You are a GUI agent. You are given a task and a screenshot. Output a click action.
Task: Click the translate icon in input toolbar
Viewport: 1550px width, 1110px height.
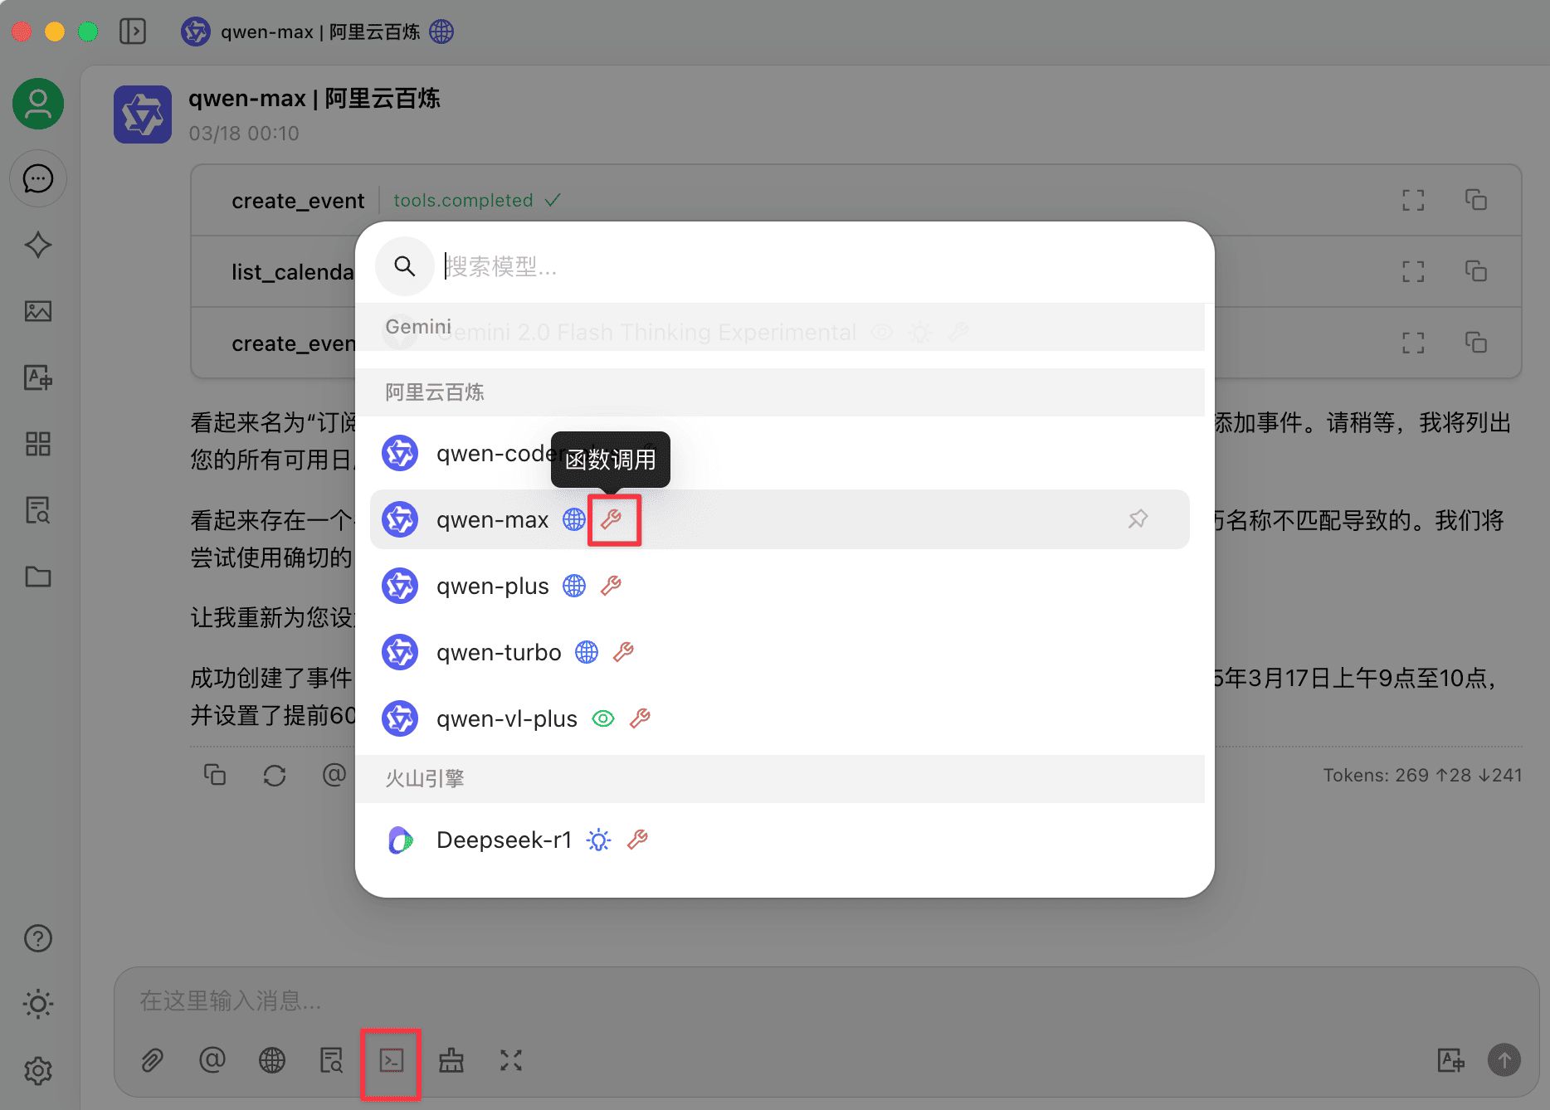tap(1451, 1060)
